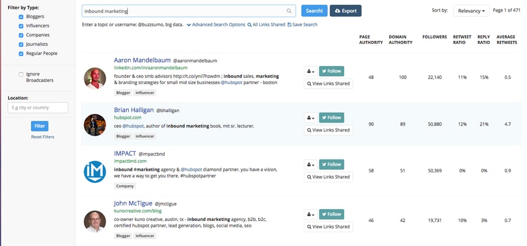The image size is (527, 246).
Task: Click Save Search disk icon link
Action: coord(302,25)
